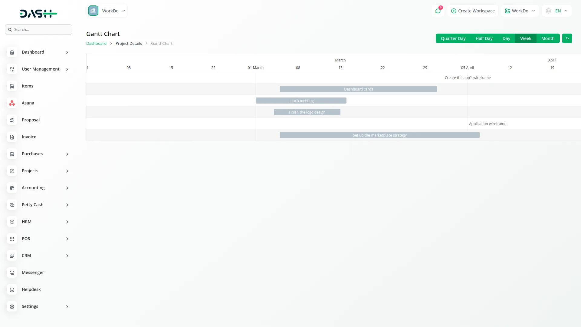Select the Dashboard cards task bar
This screenshot has width=581, height=327.
358,89
